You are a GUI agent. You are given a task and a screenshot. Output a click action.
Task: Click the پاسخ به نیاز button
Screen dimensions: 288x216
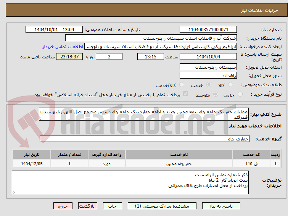point(221,206)
